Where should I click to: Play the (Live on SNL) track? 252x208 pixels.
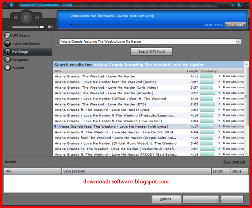click(x=219, y=121)
